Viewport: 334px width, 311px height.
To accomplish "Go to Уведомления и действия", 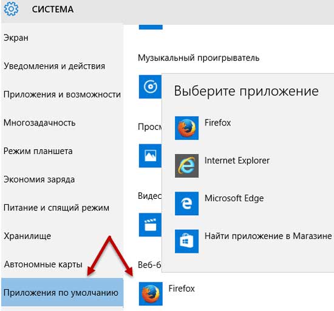I will pos(54,66).
